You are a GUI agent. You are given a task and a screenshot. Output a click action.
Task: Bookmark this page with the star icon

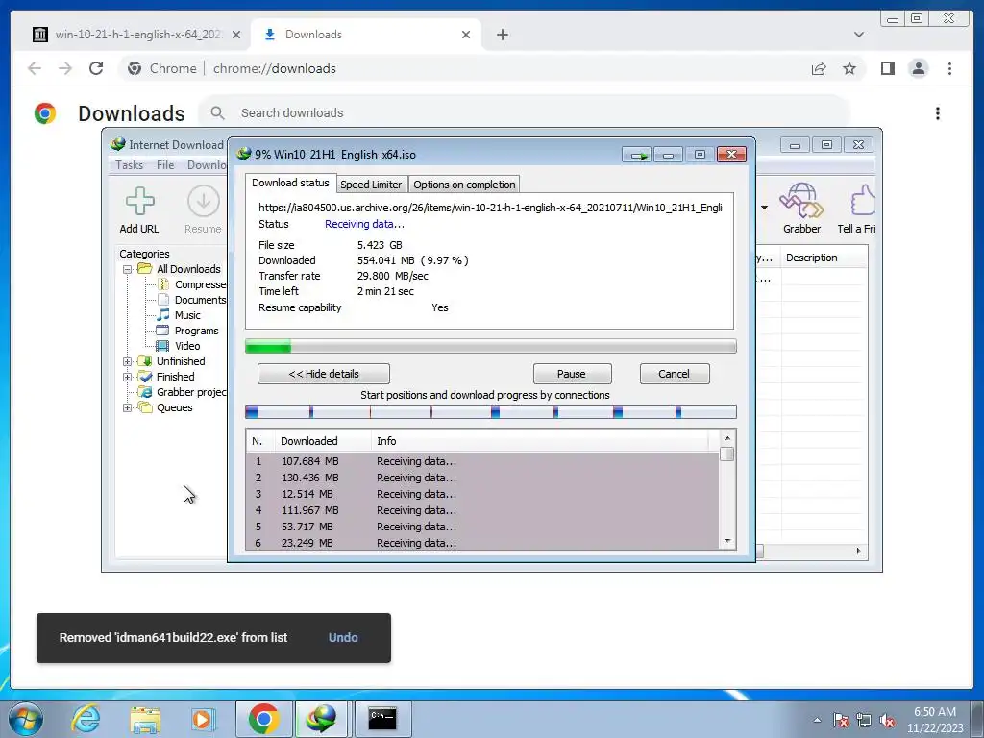pos(849,68)
